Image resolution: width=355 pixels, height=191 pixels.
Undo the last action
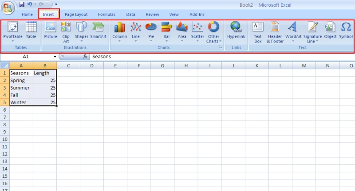coord(30,4)
